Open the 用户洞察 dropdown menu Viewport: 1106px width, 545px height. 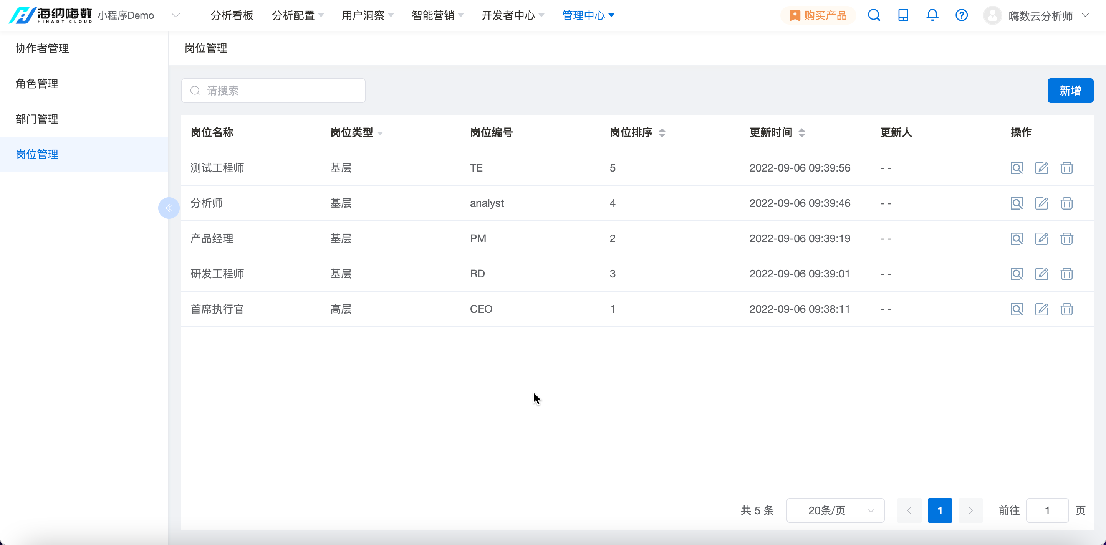click(x=368, y=15)
